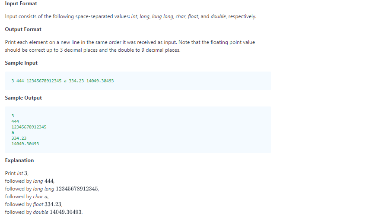Click the 'Print int 3' explanation line

[16, 173]
